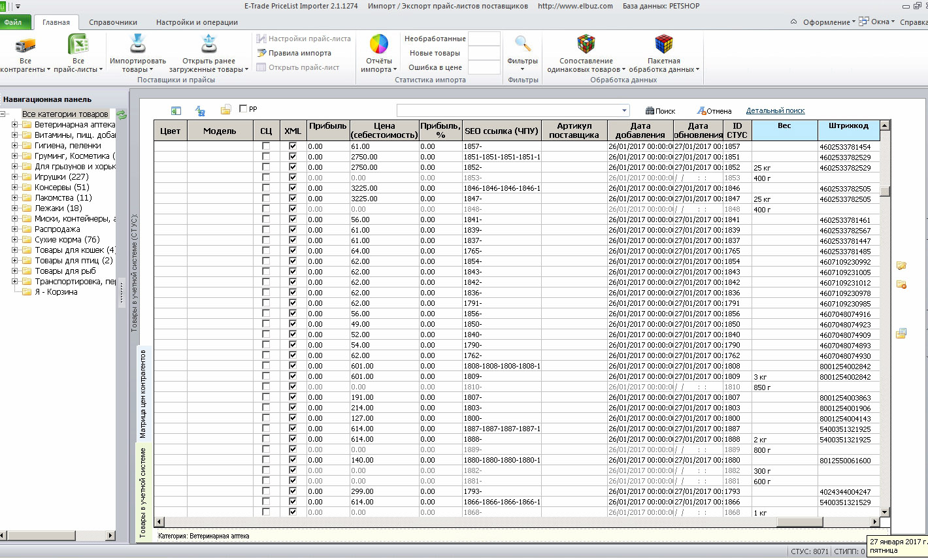This screenshot has width=928, height=558.
Task: Click the Штрихкод column header
Action: pyautogui.click(x=848, y=130)
